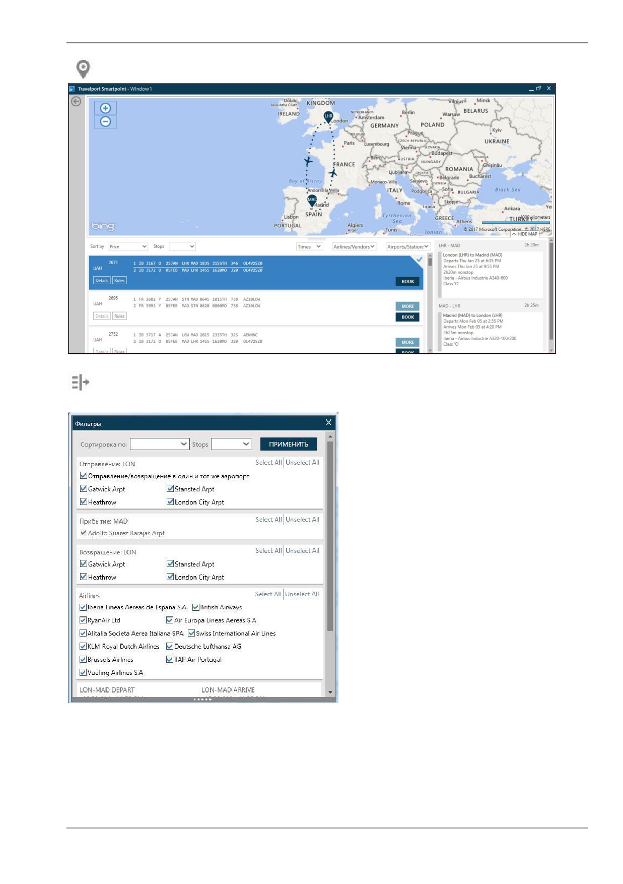Hide the map with HIDE MAP

[x=524, y=234]
